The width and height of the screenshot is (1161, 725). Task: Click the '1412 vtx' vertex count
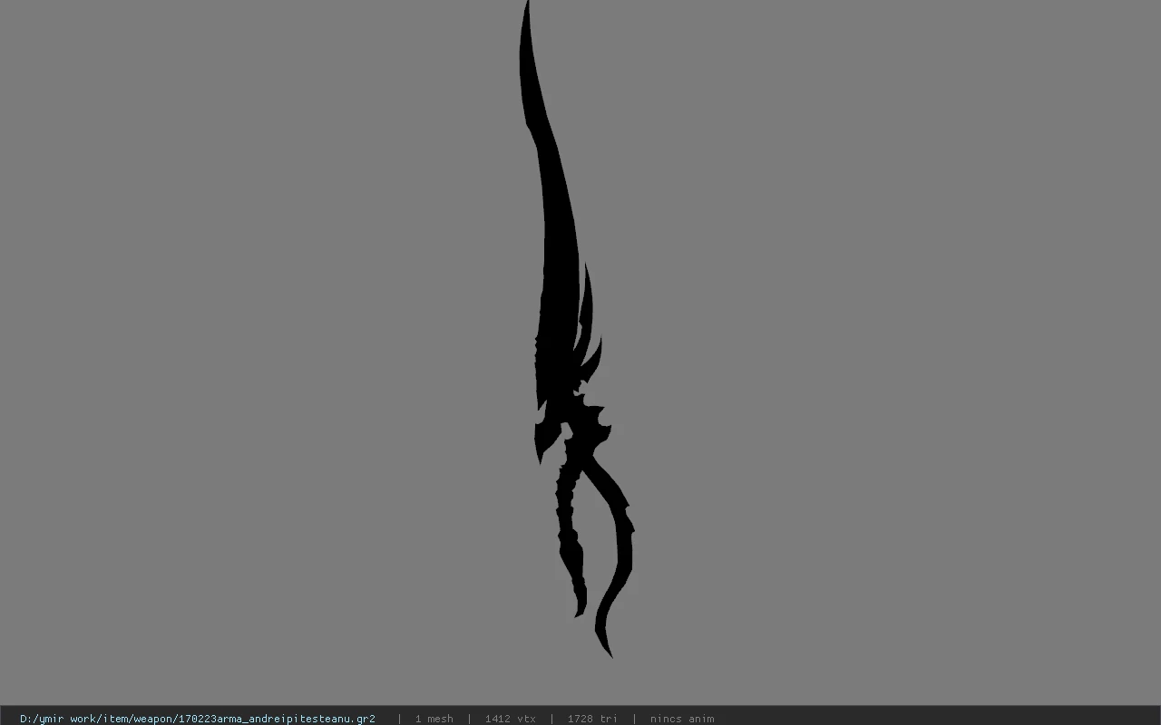click(x=510, y=719)
